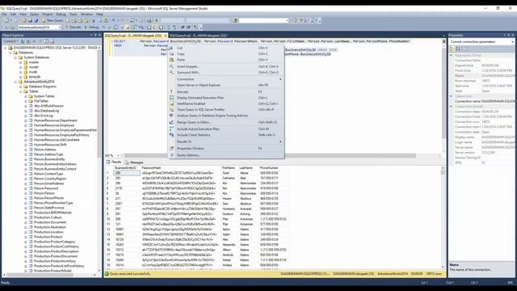The height and width of the screenshot is (291, 517).
Task: Click the quick find search box in toolbar
Action: (263, 20)
